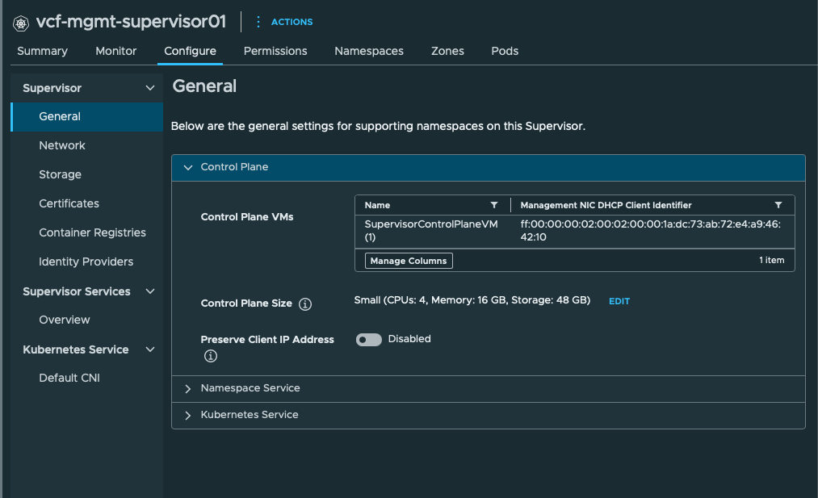Open the Permissions tab
The width and height of the screenshot is (818, 498).
click(275, 51)
